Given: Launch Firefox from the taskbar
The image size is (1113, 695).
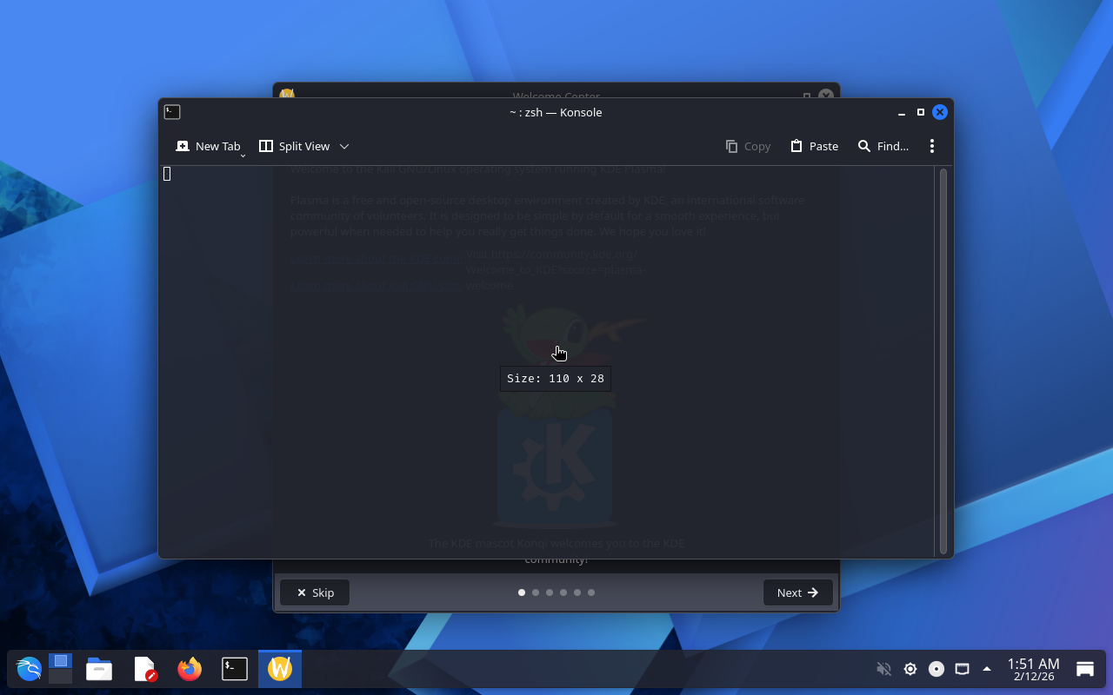Looking at the screenshot, I should click(189, 669).
